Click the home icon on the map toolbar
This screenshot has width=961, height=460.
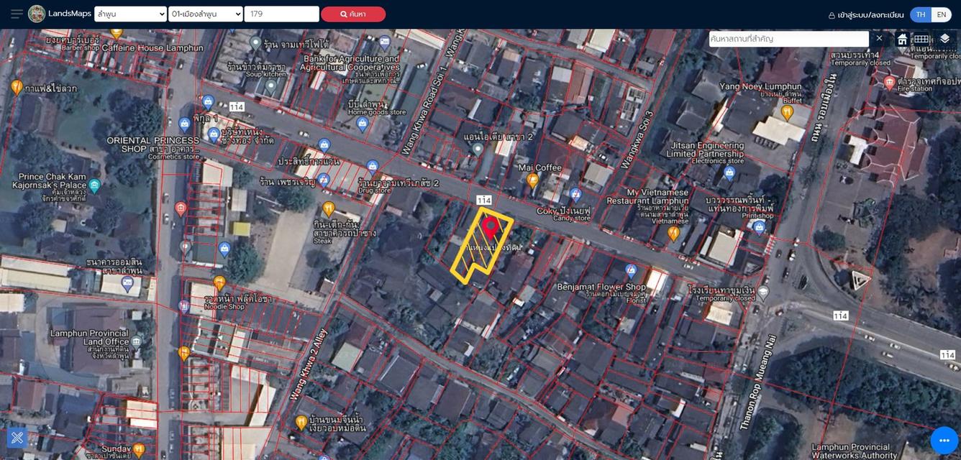coord(902,39)
